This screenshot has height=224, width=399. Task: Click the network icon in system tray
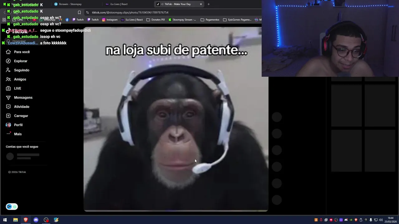point(376,220)
